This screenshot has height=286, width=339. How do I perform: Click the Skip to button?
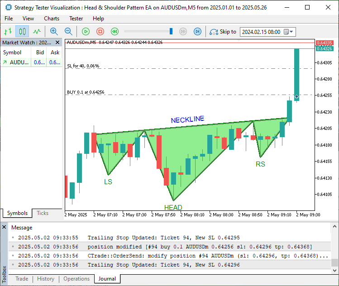coord(223,32)
